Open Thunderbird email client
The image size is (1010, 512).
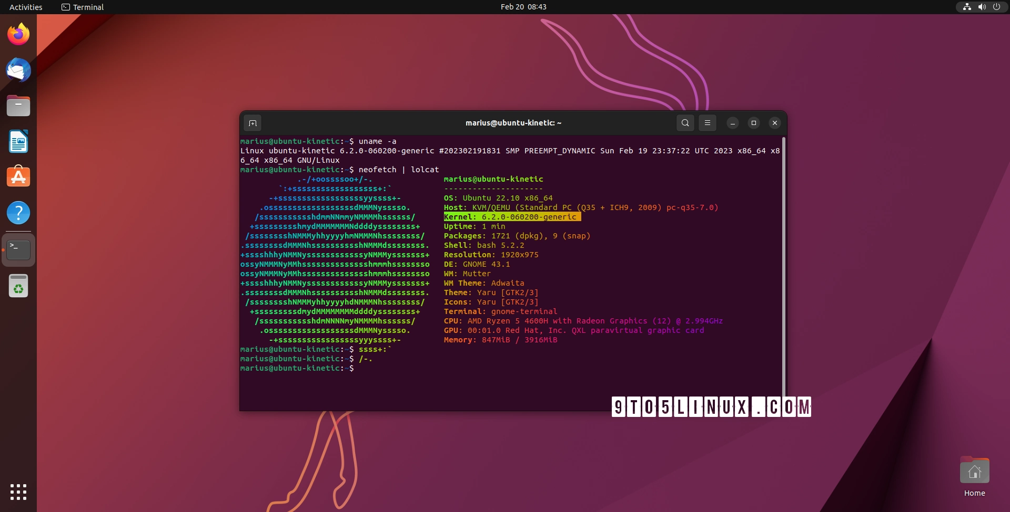pos(18,70)
